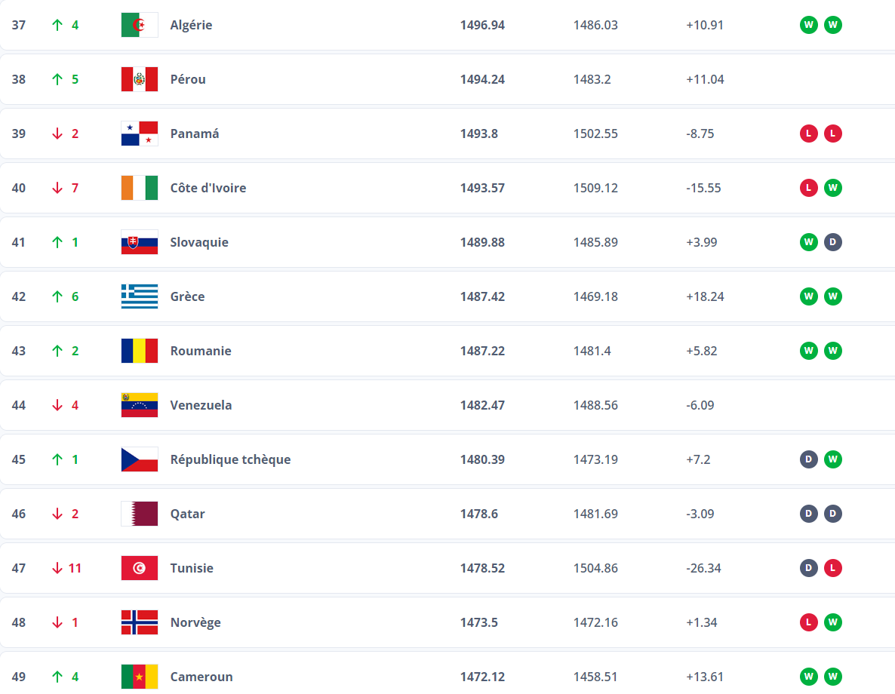
Task: Click Algérie's total points 1496.94
Action: tap(482, 25)
